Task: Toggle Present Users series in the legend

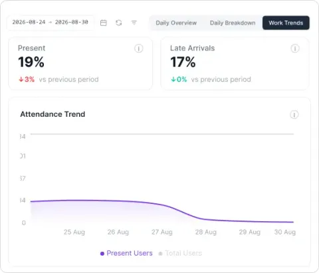Action: click(x=126, y=253)
